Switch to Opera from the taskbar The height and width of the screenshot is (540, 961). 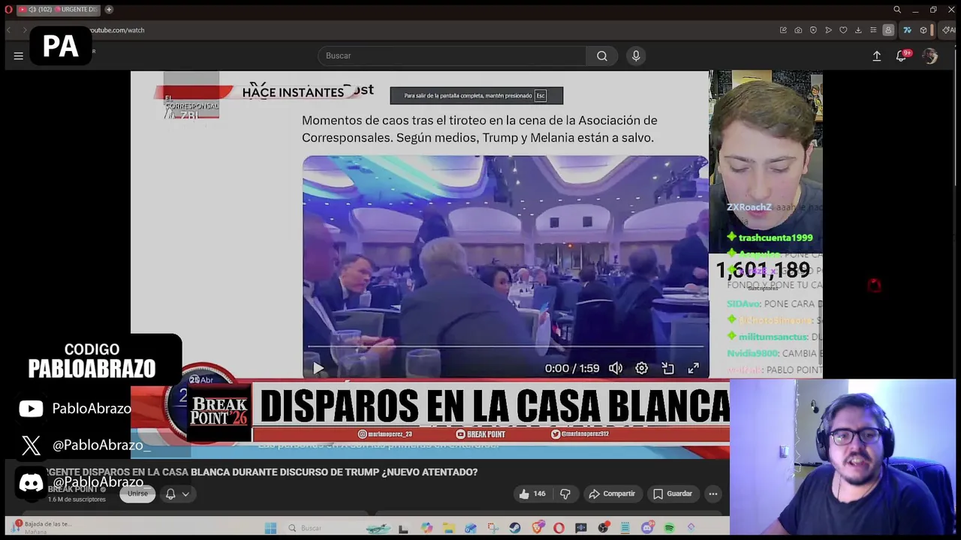[559, 528]
